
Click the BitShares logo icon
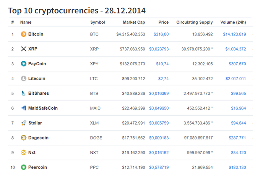coord(23,93)
